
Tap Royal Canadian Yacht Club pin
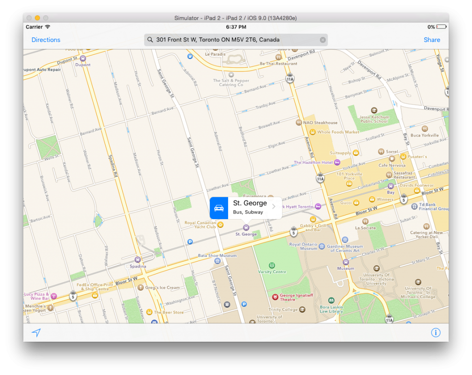[x=220, y=225]
